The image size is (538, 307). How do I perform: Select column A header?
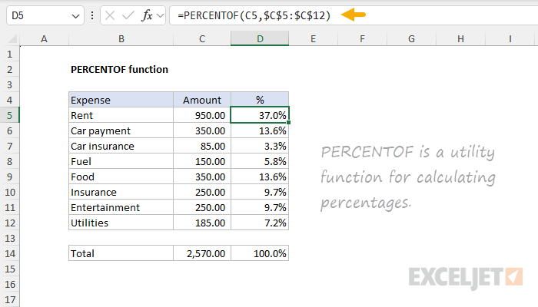coord(44,38)
